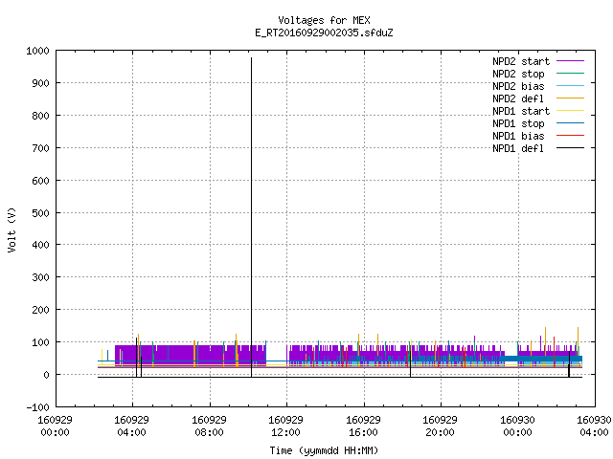Image resolution: width=613 pixels, height=459 pixels.
Task: Click the NPD2 bias legend label
Action: point(518,86)
